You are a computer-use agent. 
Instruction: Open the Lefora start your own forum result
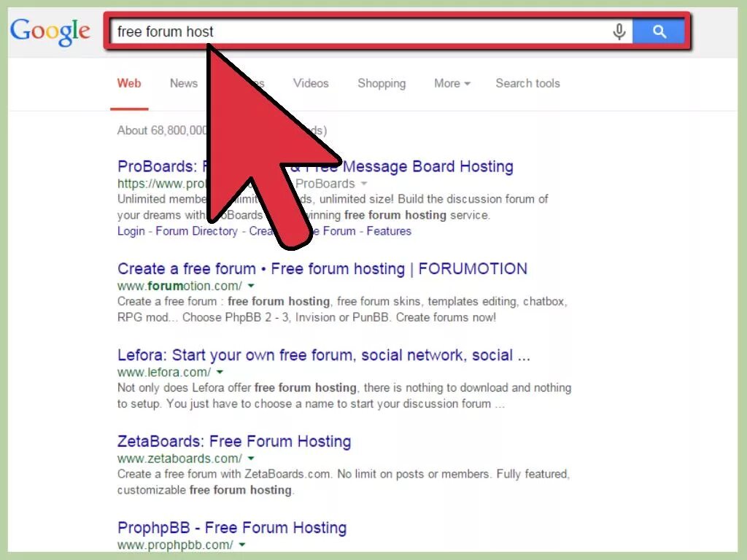(x=323, y=355)
